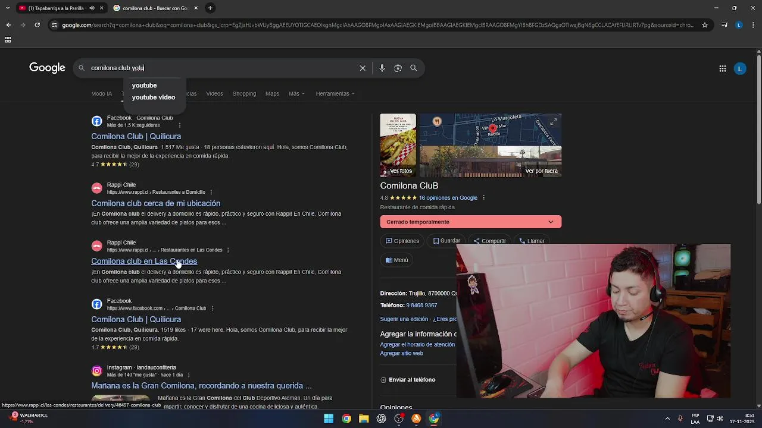Viewport: 762px width, 428px height.
Task: Close the comilona club search tab
Action: coord(196,8)
